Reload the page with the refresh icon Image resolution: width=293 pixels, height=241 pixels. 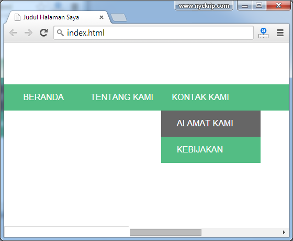pyautogui.click(x=44, y=32)
